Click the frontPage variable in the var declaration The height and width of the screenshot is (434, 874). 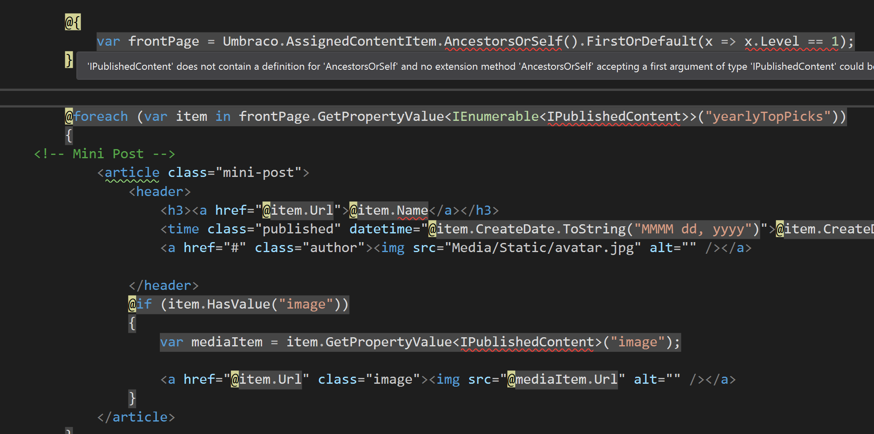[x=164, y=42]
